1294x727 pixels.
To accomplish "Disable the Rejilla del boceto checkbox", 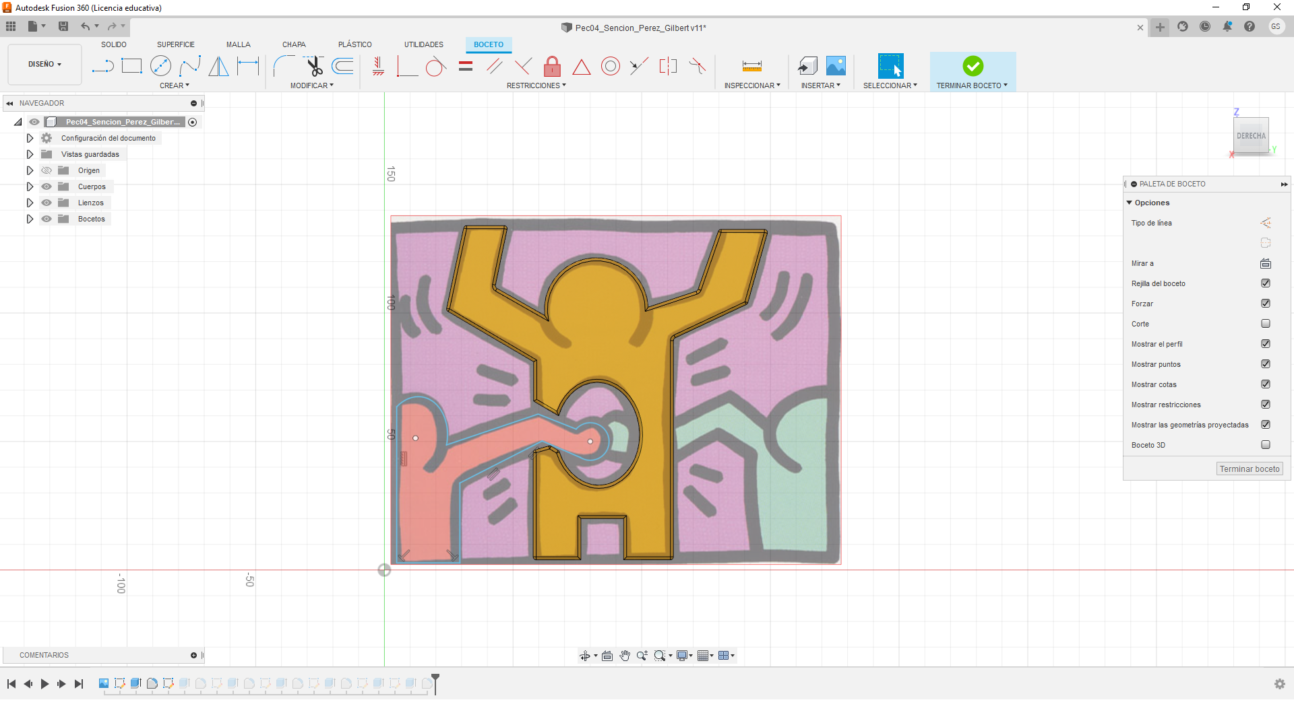I will click(x=1265, y=283).
